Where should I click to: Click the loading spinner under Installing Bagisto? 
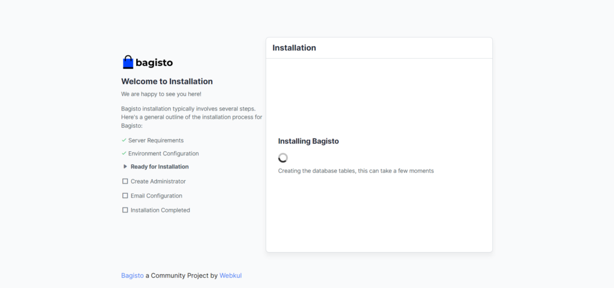pyautogui.click(x=283, y=158)
